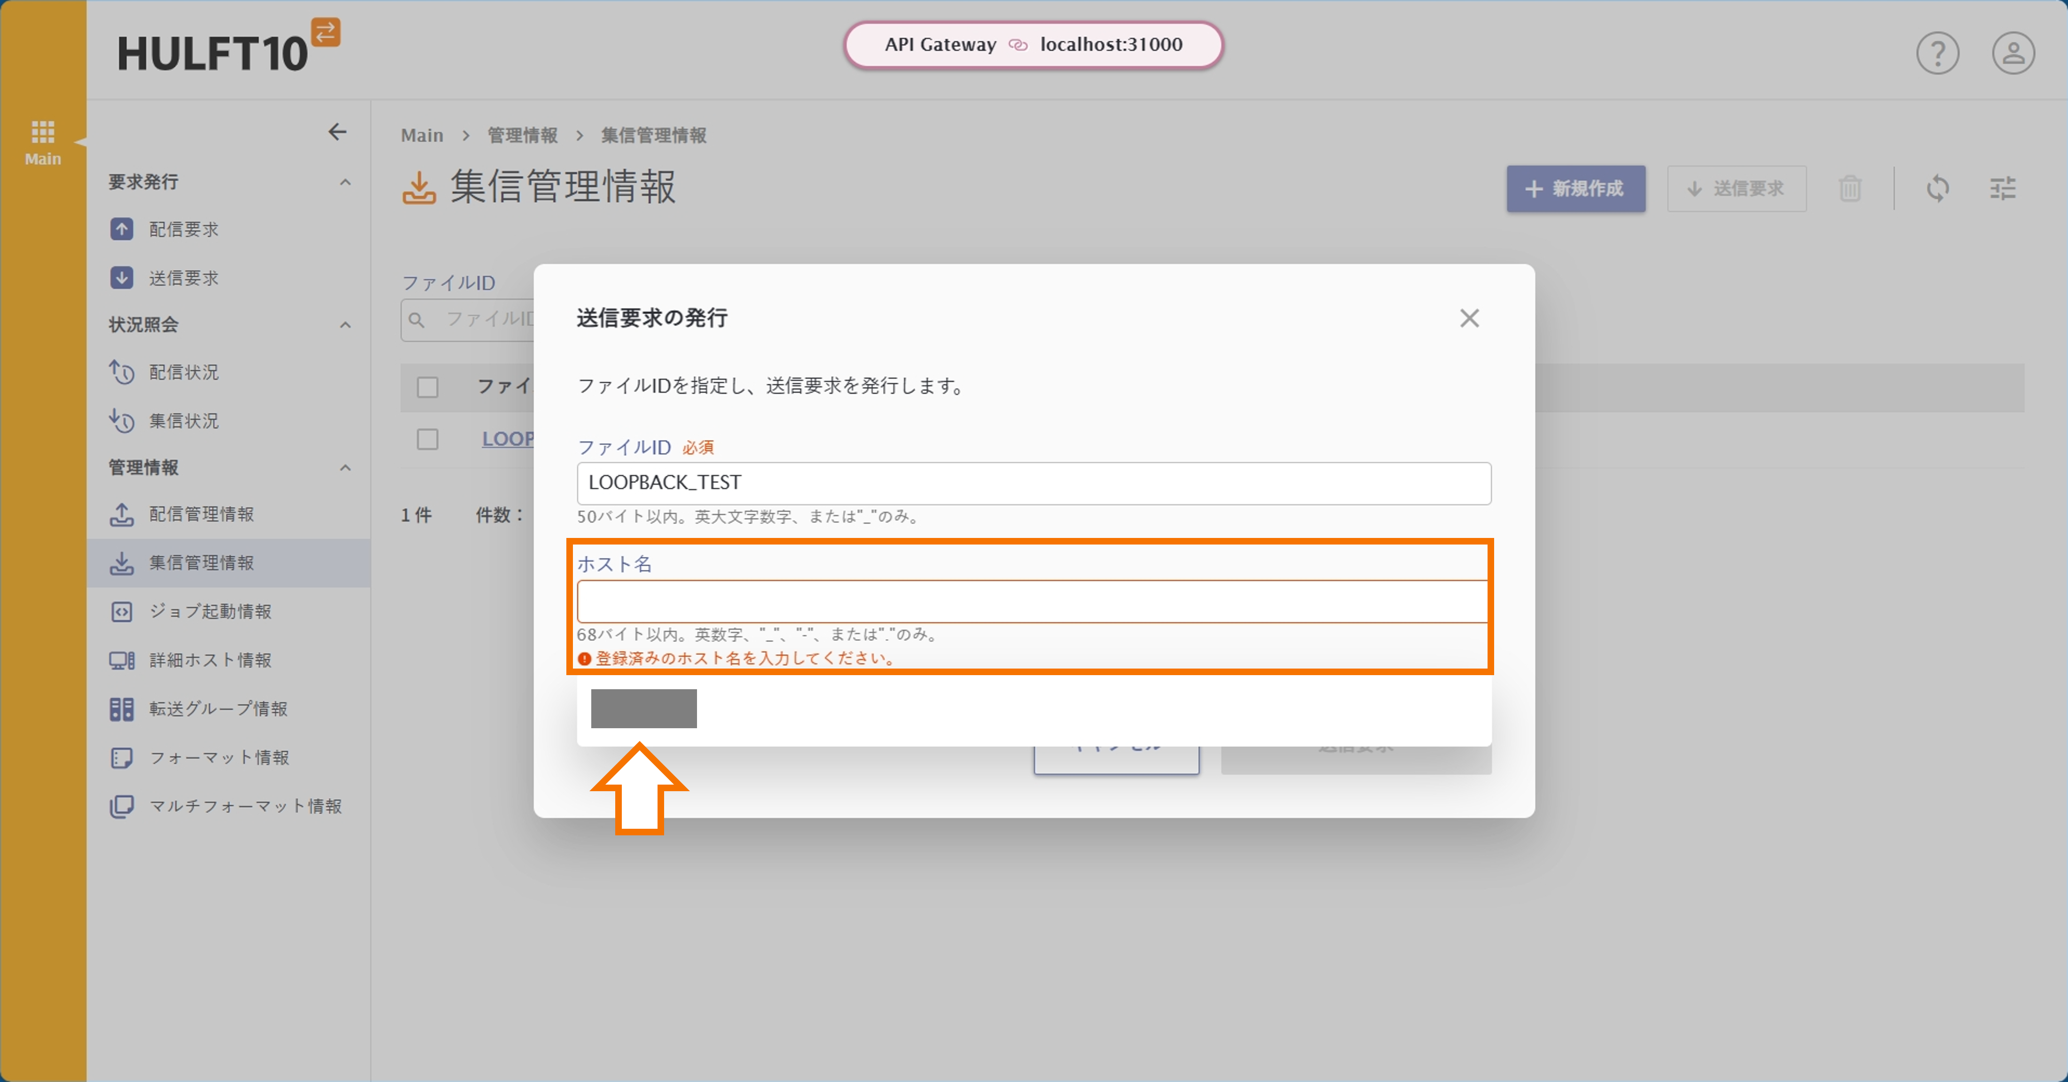Click the trash delete icon

coord(1849,188)
